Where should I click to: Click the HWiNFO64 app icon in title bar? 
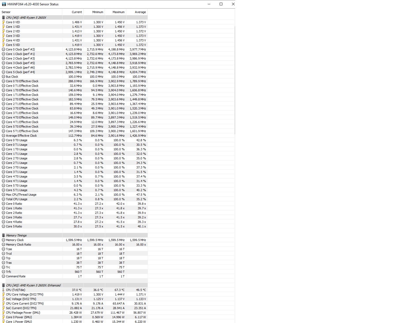click(x=4, y=4)
